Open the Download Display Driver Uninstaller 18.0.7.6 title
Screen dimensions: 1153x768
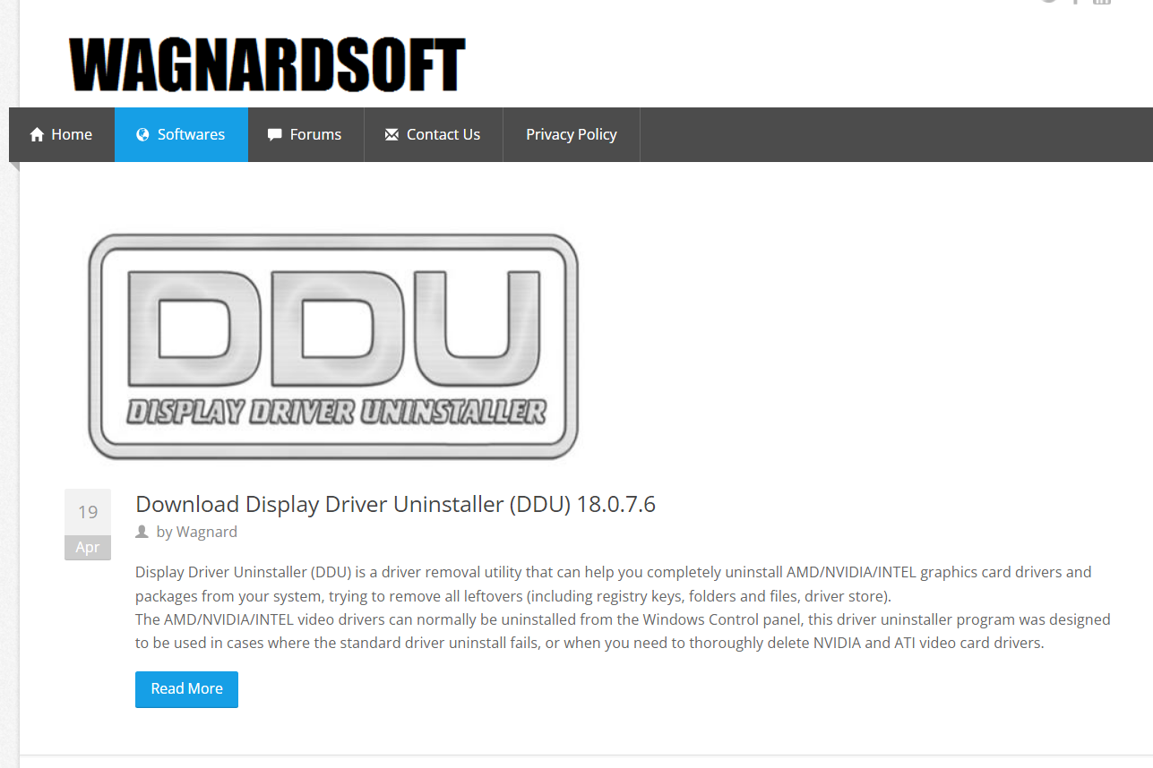[395, 504]
